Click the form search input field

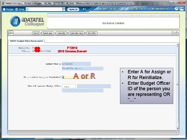[x=44, y=9]
